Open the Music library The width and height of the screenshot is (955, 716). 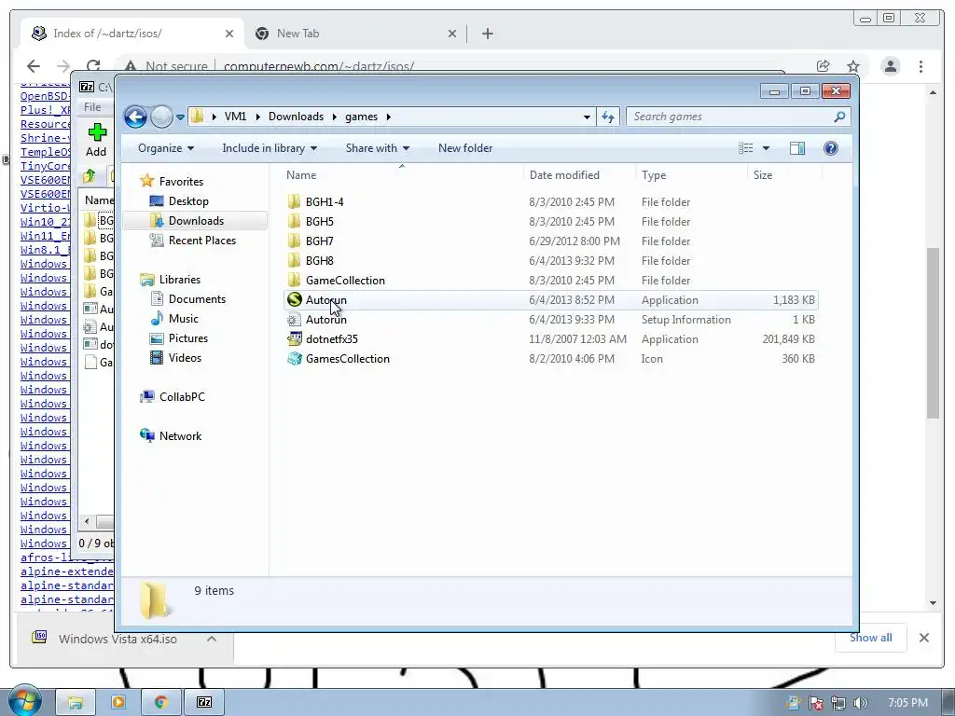(x=184, y=319)
